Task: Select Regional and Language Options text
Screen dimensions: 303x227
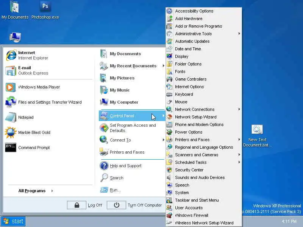Action: coord(204,147)
